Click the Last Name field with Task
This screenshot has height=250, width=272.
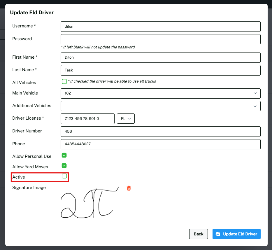(160, 70)
